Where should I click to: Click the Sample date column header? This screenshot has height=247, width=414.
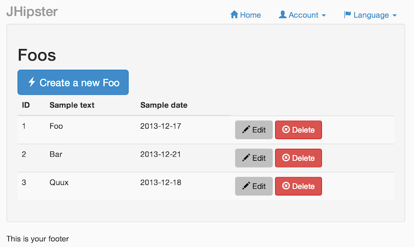click(x=164, y=105)
